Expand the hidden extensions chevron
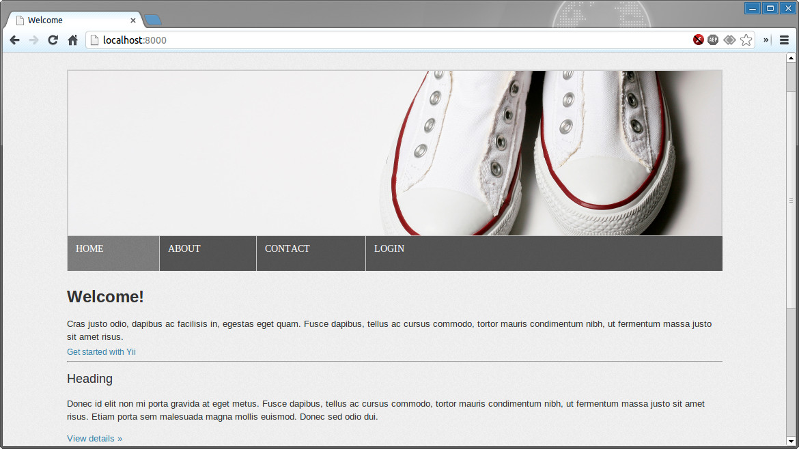The image size is (799, 449). coord(766,40)
